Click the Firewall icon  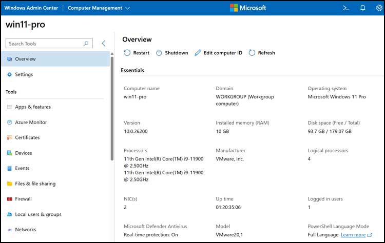click(9, 199)
